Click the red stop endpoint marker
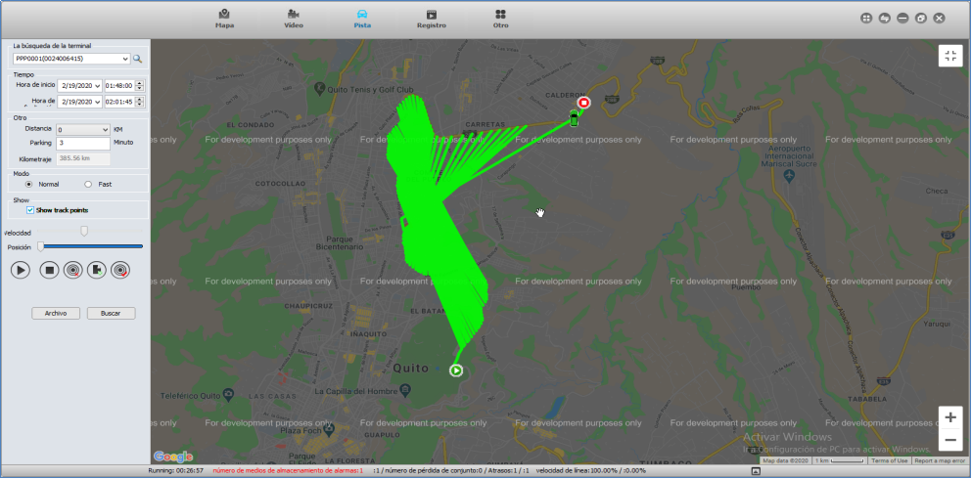The width and height of the screenshot is (972, 479). pos(583,103)
